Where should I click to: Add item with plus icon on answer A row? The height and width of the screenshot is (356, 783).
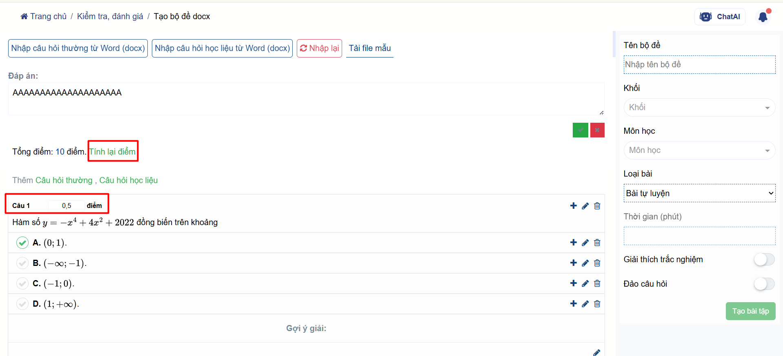[x=573, y=243]
